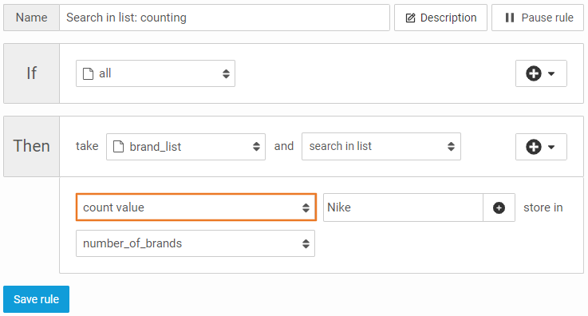This screenshot has height=316, width=588.
Task: Expand the brand_list field selector
Action: (x=186, y=147)
